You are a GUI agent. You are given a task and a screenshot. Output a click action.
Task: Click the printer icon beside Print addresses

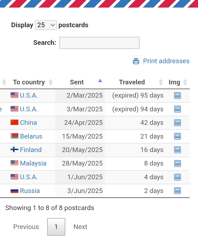point(136,61)
